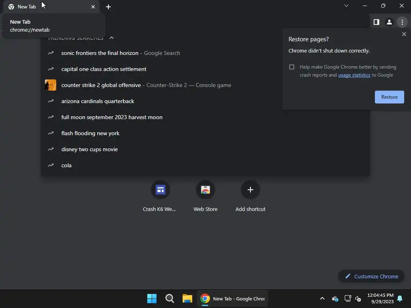The image size is (411, 308).
Task: Click the Counter-Strike 2 thumbnail image
Action: 51,85
